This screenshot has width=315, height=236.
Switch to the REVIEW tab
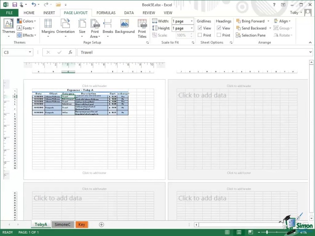tap(149, 13)
